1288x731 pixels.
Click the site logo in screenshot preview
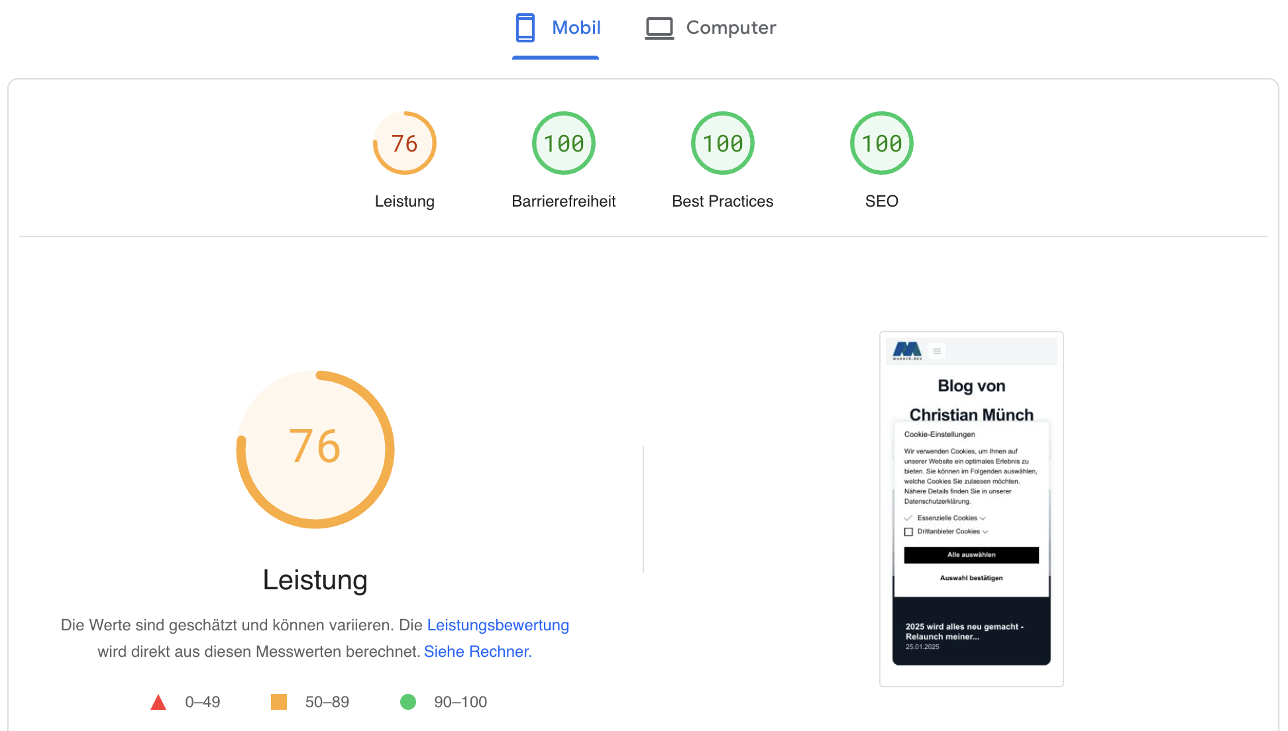(x=907, y=351)
